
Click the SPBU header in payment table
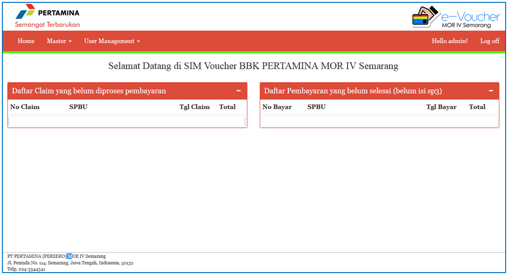(317, 107)
